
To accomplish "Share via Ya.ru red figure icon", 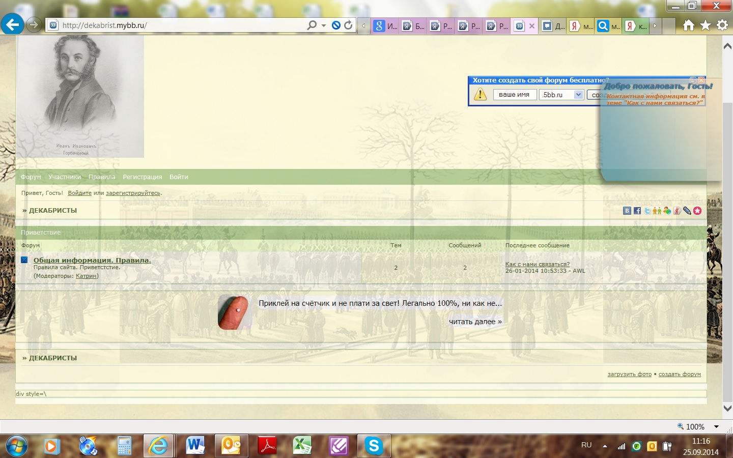I will tap(677, 211).
